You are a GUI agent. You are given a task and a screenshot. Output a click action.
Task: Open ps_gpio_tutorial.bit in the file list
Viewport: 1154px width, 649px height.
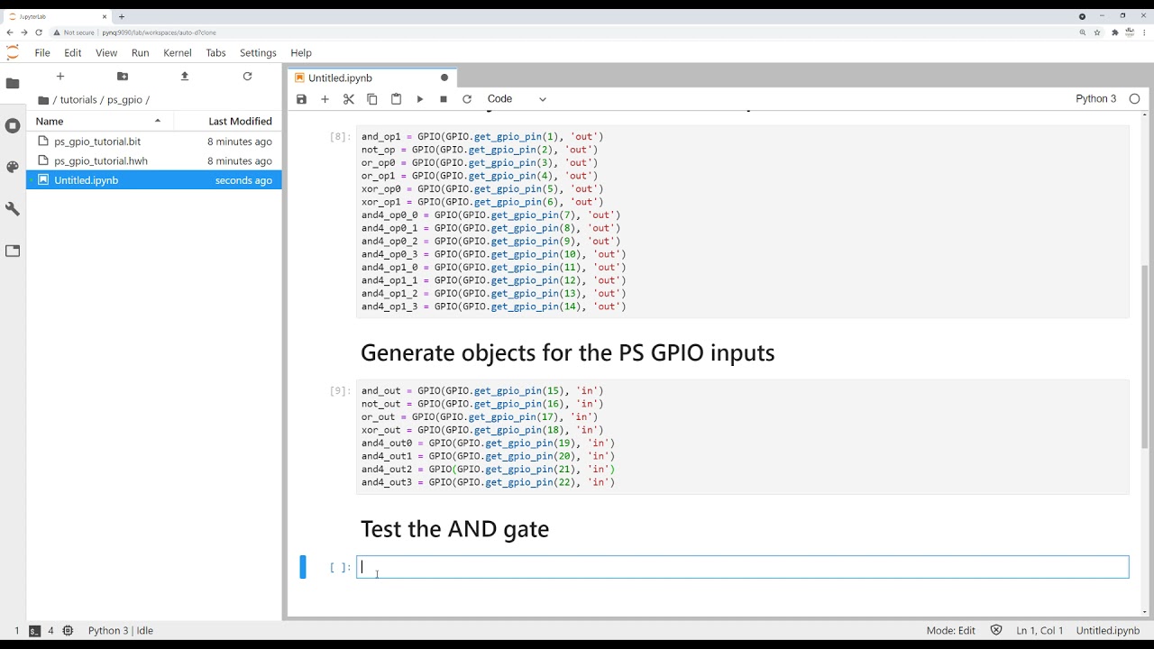(97, 142)
